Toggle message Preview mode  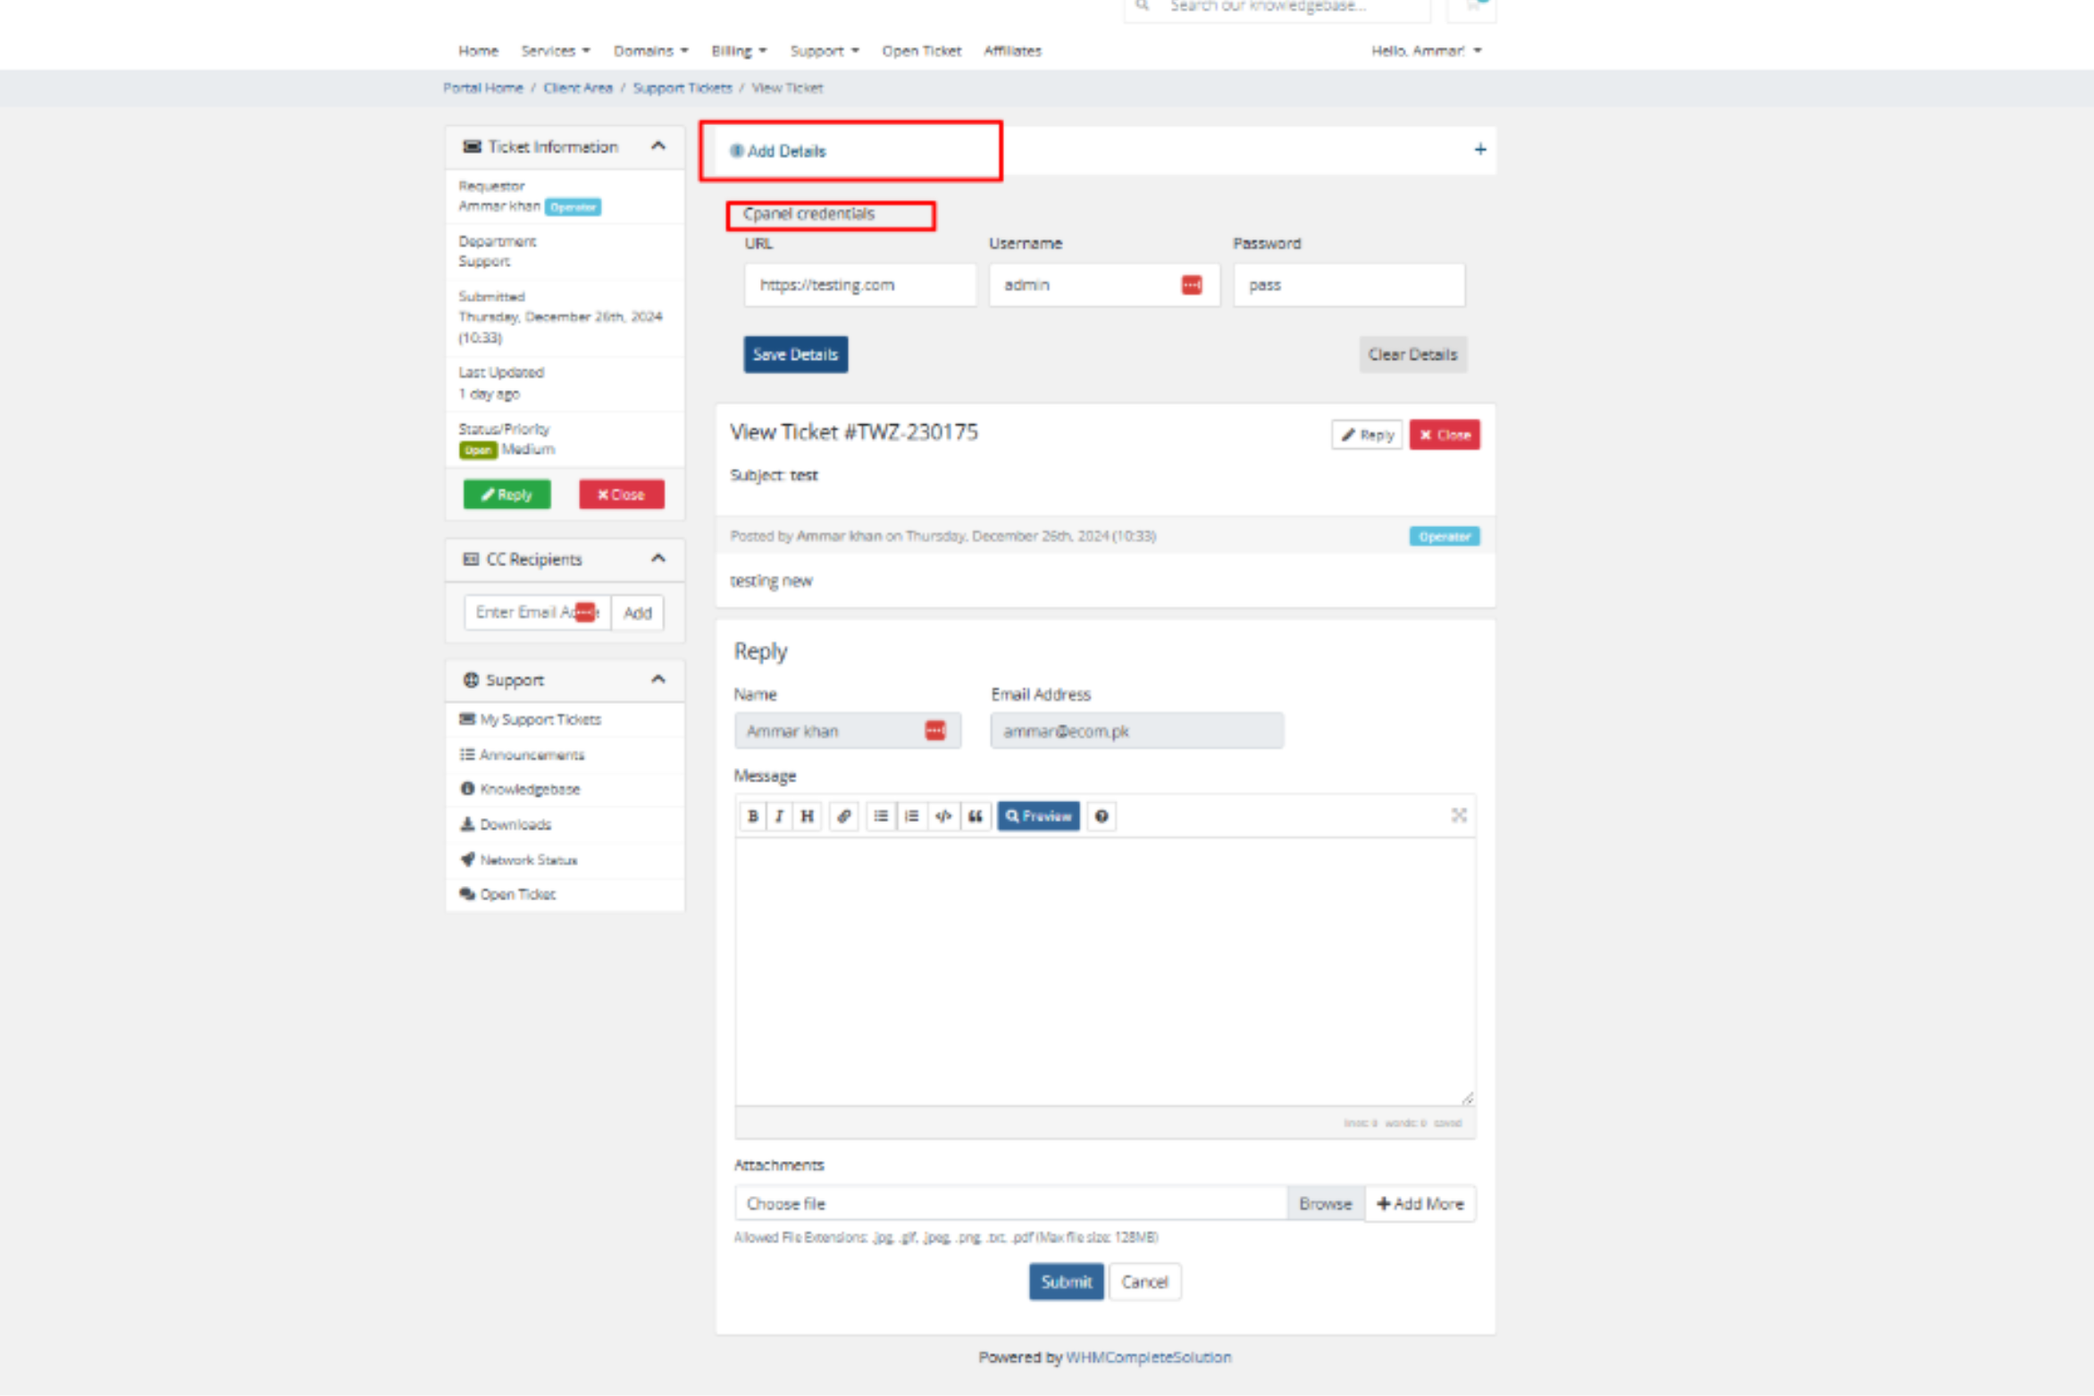tap(1038, 815)
